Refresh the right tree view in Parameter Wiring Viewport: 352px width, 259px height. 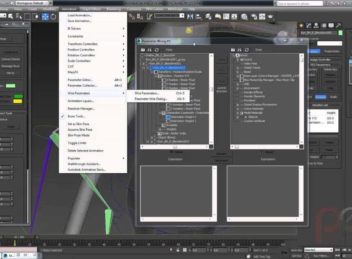coord(247,50)
